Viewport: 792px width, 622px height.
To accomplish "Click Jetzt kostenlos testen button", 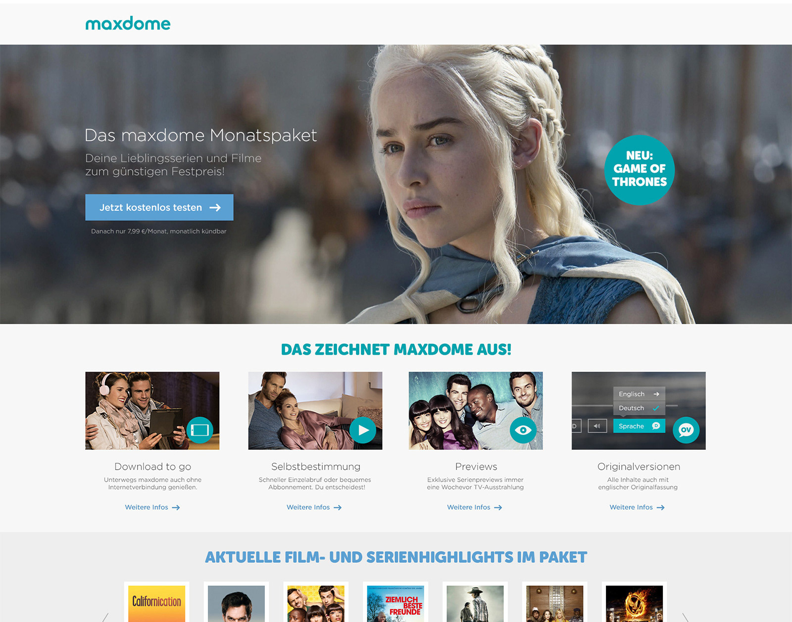I will point(159,207).
